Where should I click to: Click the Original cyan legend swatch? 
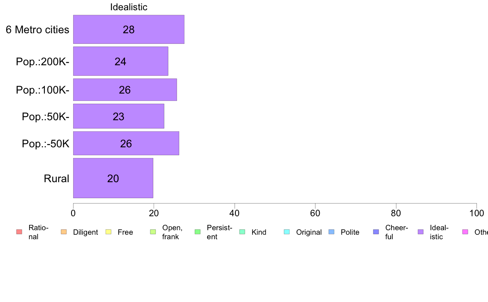click(287, 232)
